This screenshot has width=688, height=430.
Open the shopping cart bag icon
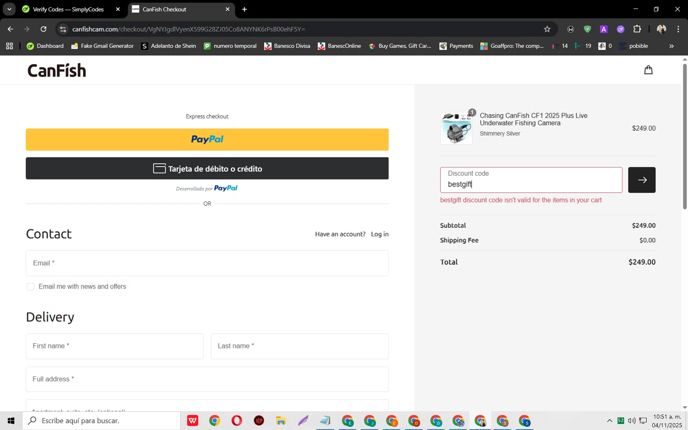(648, 70)
